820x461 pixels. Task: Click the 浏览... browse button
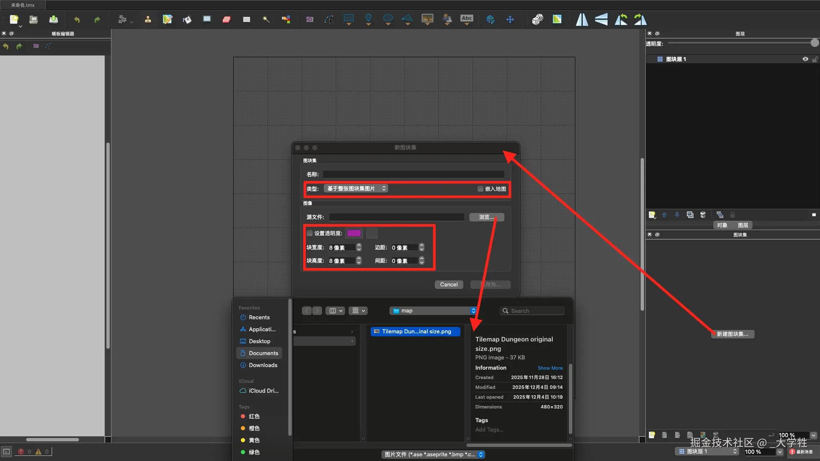pyautogui.click(x=486, y=217)
